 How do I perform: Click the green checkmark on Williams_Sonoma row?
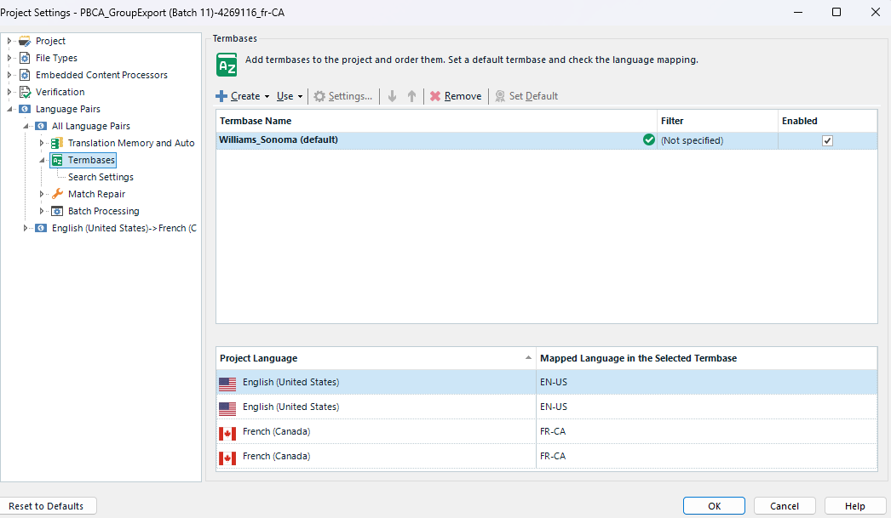pos(648,139)
